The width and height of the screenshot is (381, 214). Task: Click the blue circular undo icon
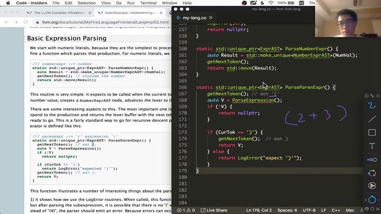[372, 200]
